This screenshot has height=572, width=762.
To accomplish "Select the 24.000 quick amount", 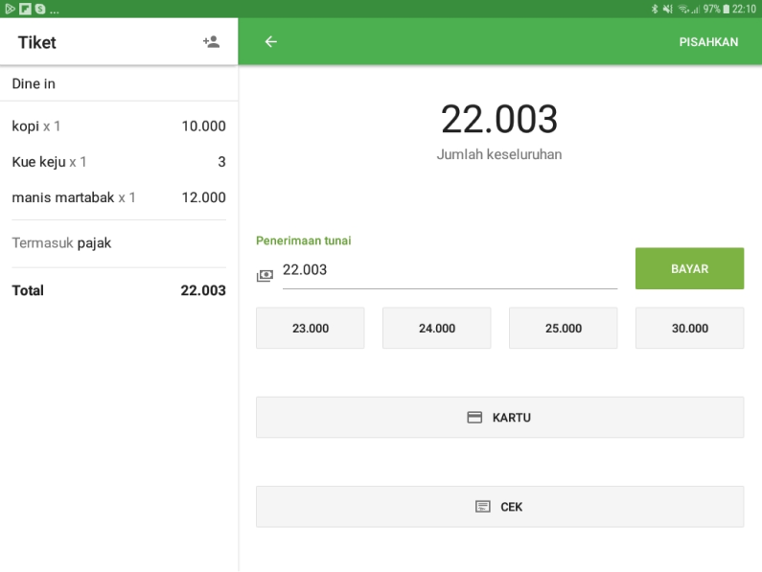I will [436, 328].
